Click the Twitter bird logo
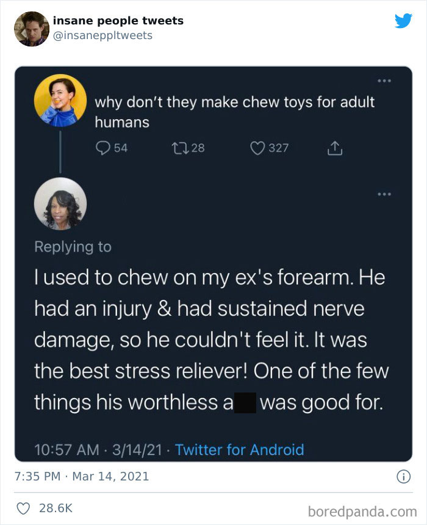Image resolution: width=427 pixels, height=525 pixels. [404, 21]
